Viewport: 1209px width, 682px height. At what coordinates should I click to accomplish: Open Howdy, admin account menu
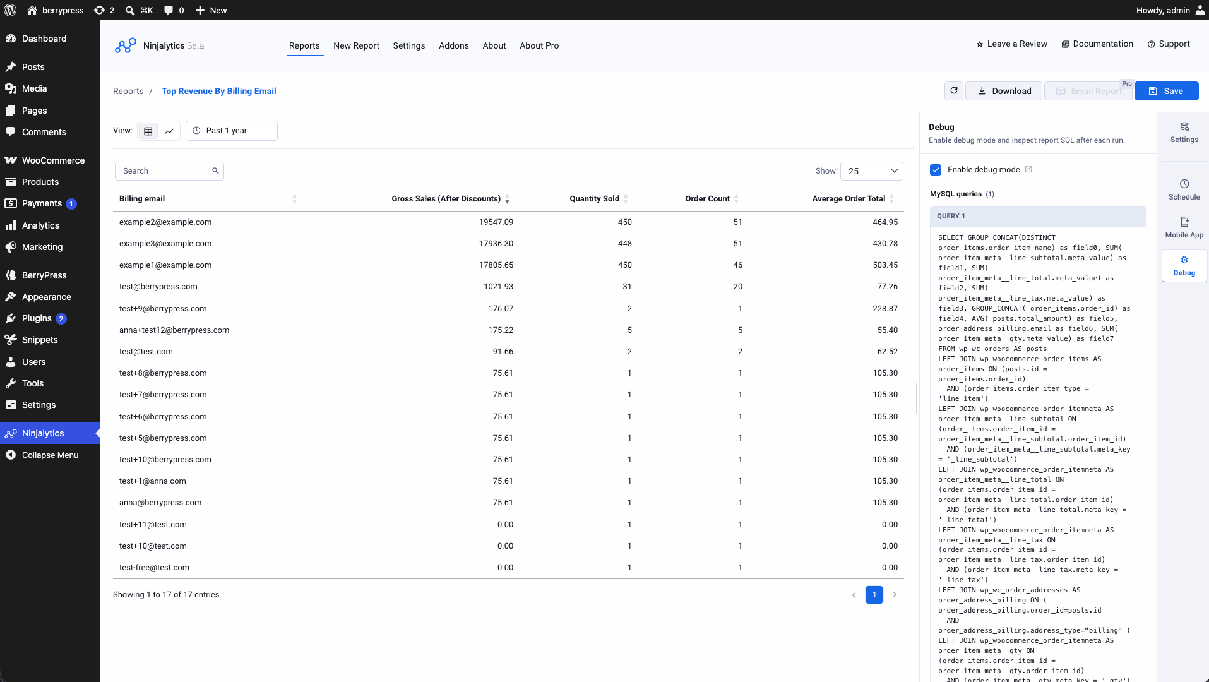1170,10
